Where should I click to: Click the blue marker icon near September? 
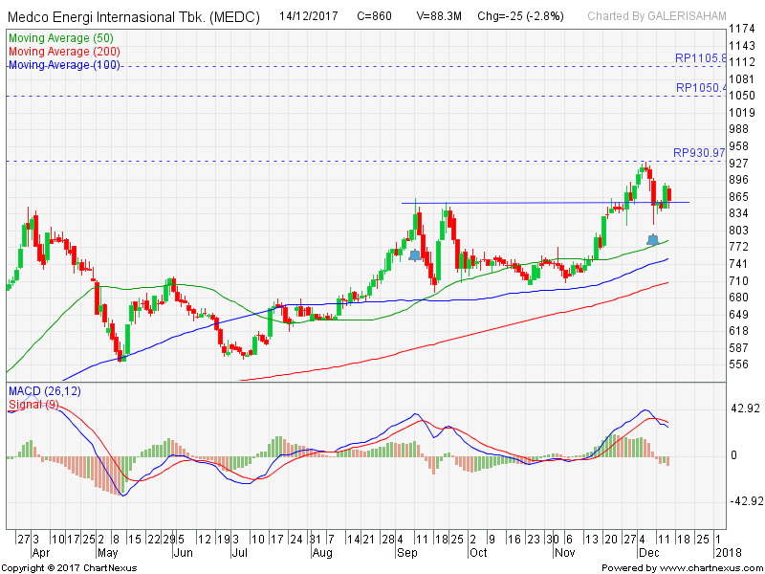[x=414, y=254]
